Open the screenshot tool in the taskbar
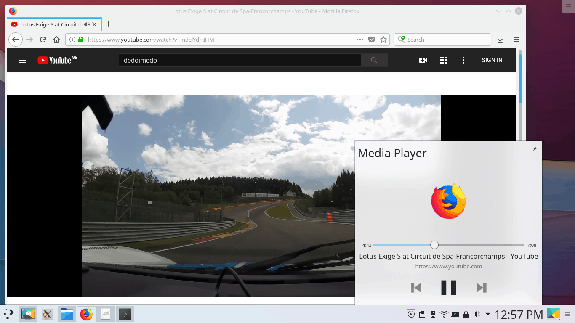 [28, 314]
